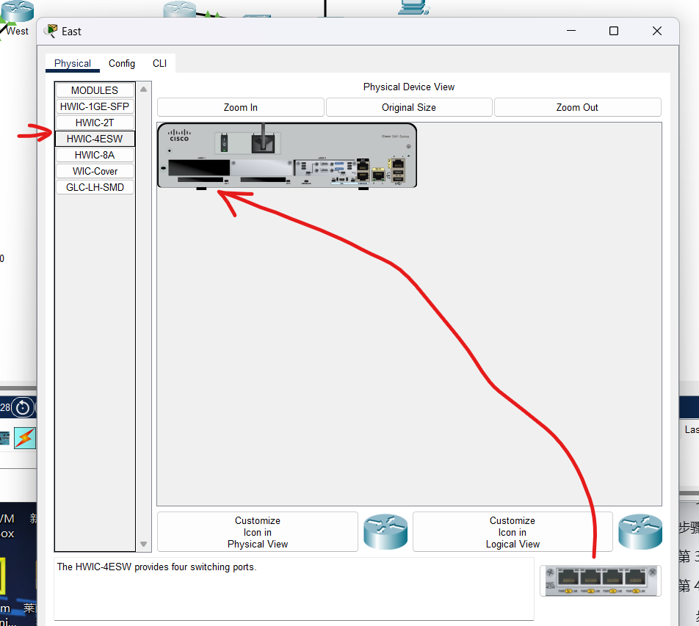Select the HWIC-2T module in the list
Viewport: 699px width, 626px height.
94,122
